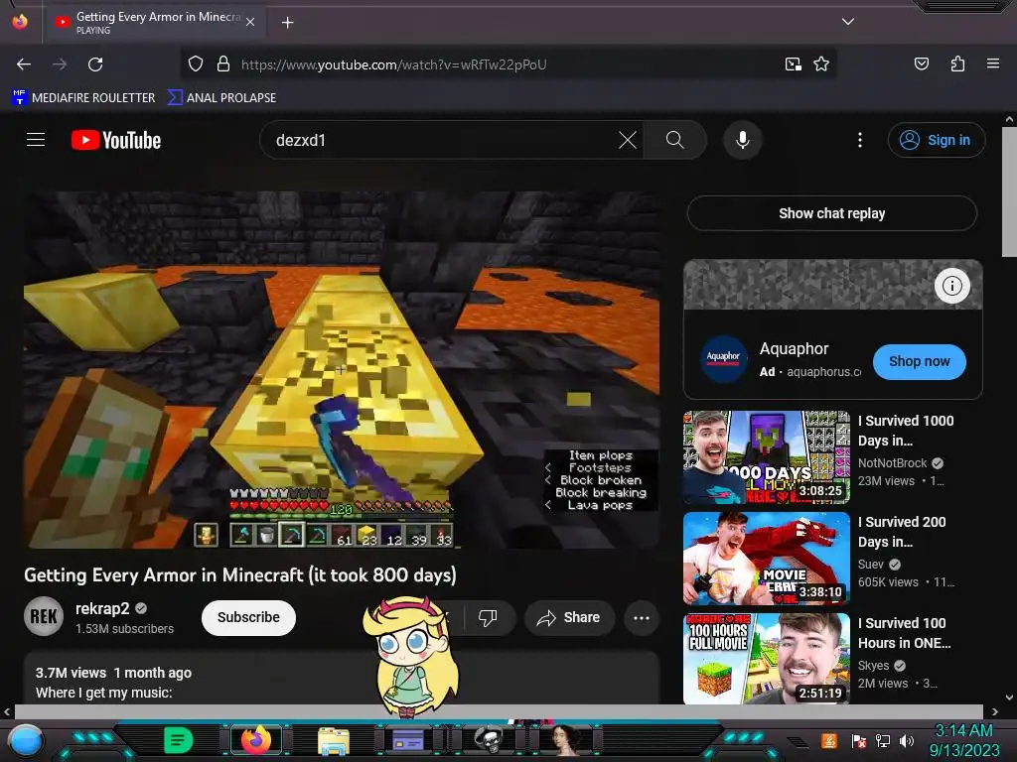
Task: Open I Survived 1000 Days thumbnail
Action: [x=767, y=456]
